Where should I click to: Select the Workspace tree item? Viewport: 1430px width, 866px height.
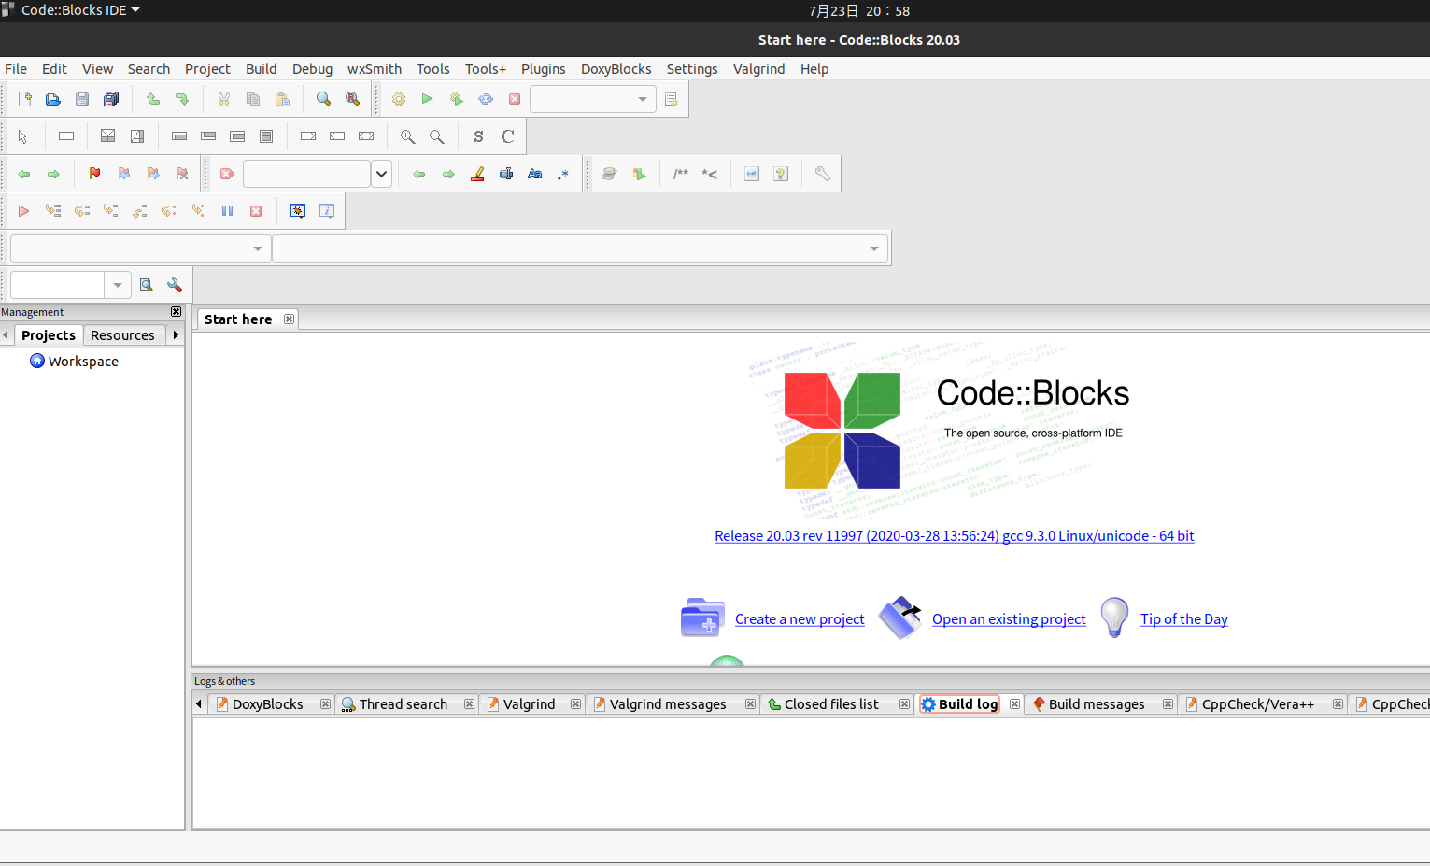[x=83, y=362]
